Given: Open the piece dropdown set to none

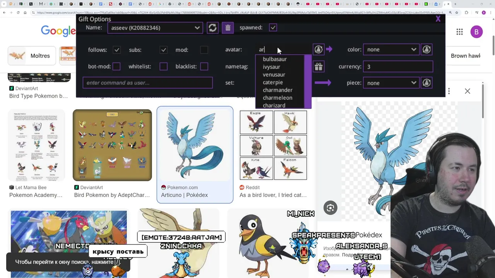Looking at the screenshot, I should point(391,83).
